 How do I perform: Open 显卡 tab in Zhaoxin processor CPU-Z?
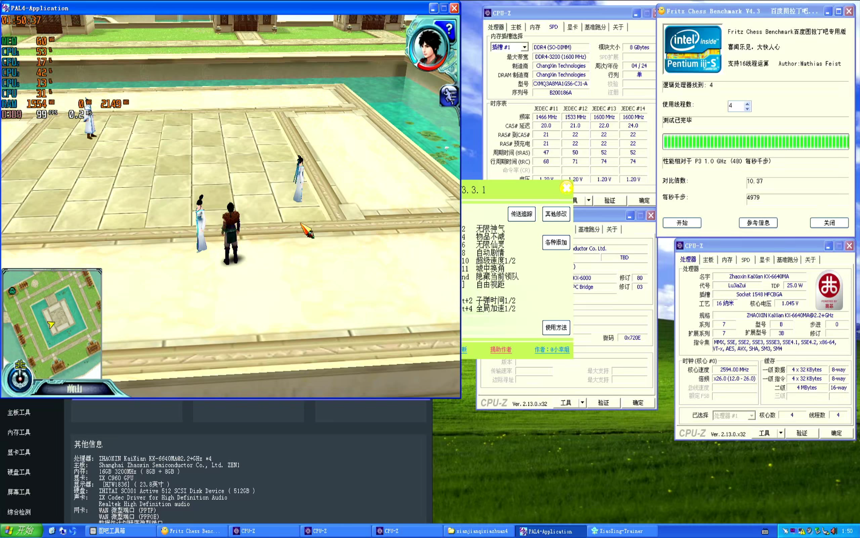tap(765, 260)
